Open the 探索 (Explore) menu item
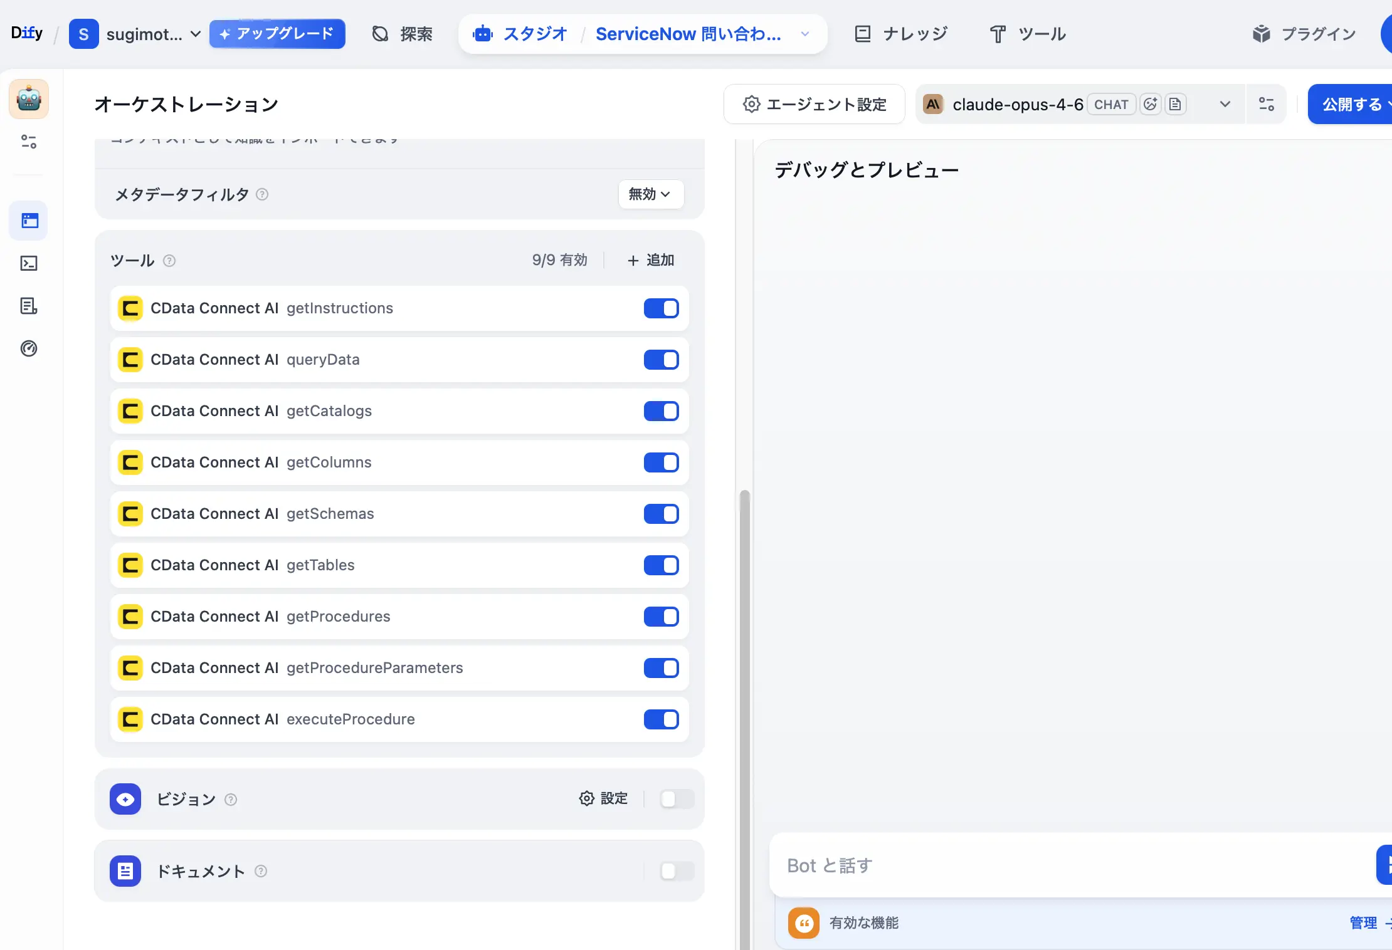 [401, 34]
